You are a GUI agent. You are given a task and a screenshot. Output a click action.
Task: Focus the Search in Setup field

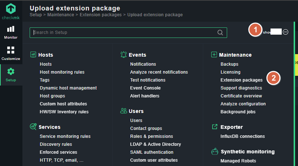[123, 32]
